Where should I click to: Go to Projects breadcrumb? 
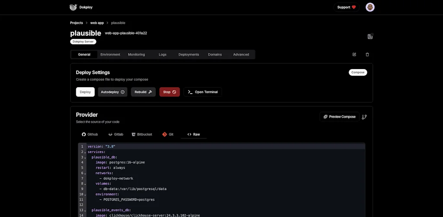point(77,23)
